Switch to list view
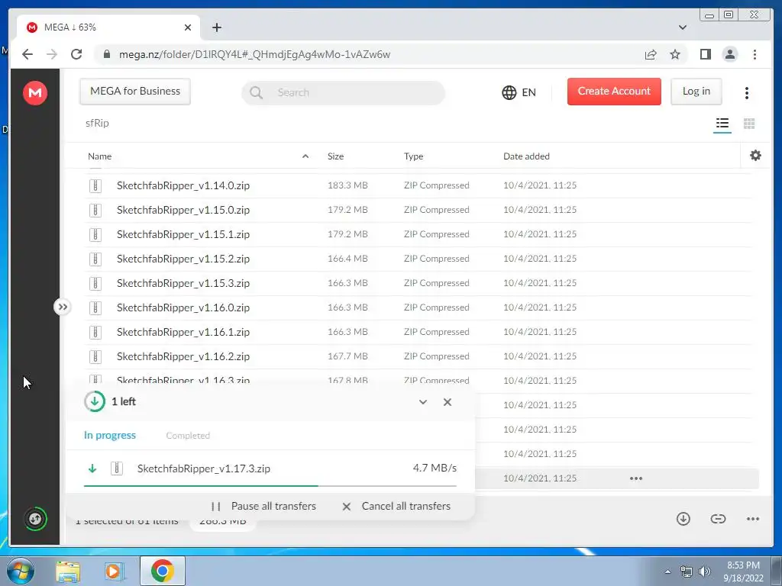Image resolution: width=782 pixels, height=586 pixels. tap(722, 123)
